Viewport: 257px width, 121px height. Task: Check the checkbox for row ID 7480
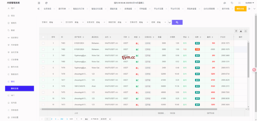(43, 61)
